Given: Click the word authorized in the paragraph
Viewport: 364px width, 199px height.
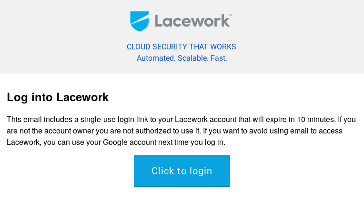Looking at the screenshot, I should pos(153,131).
